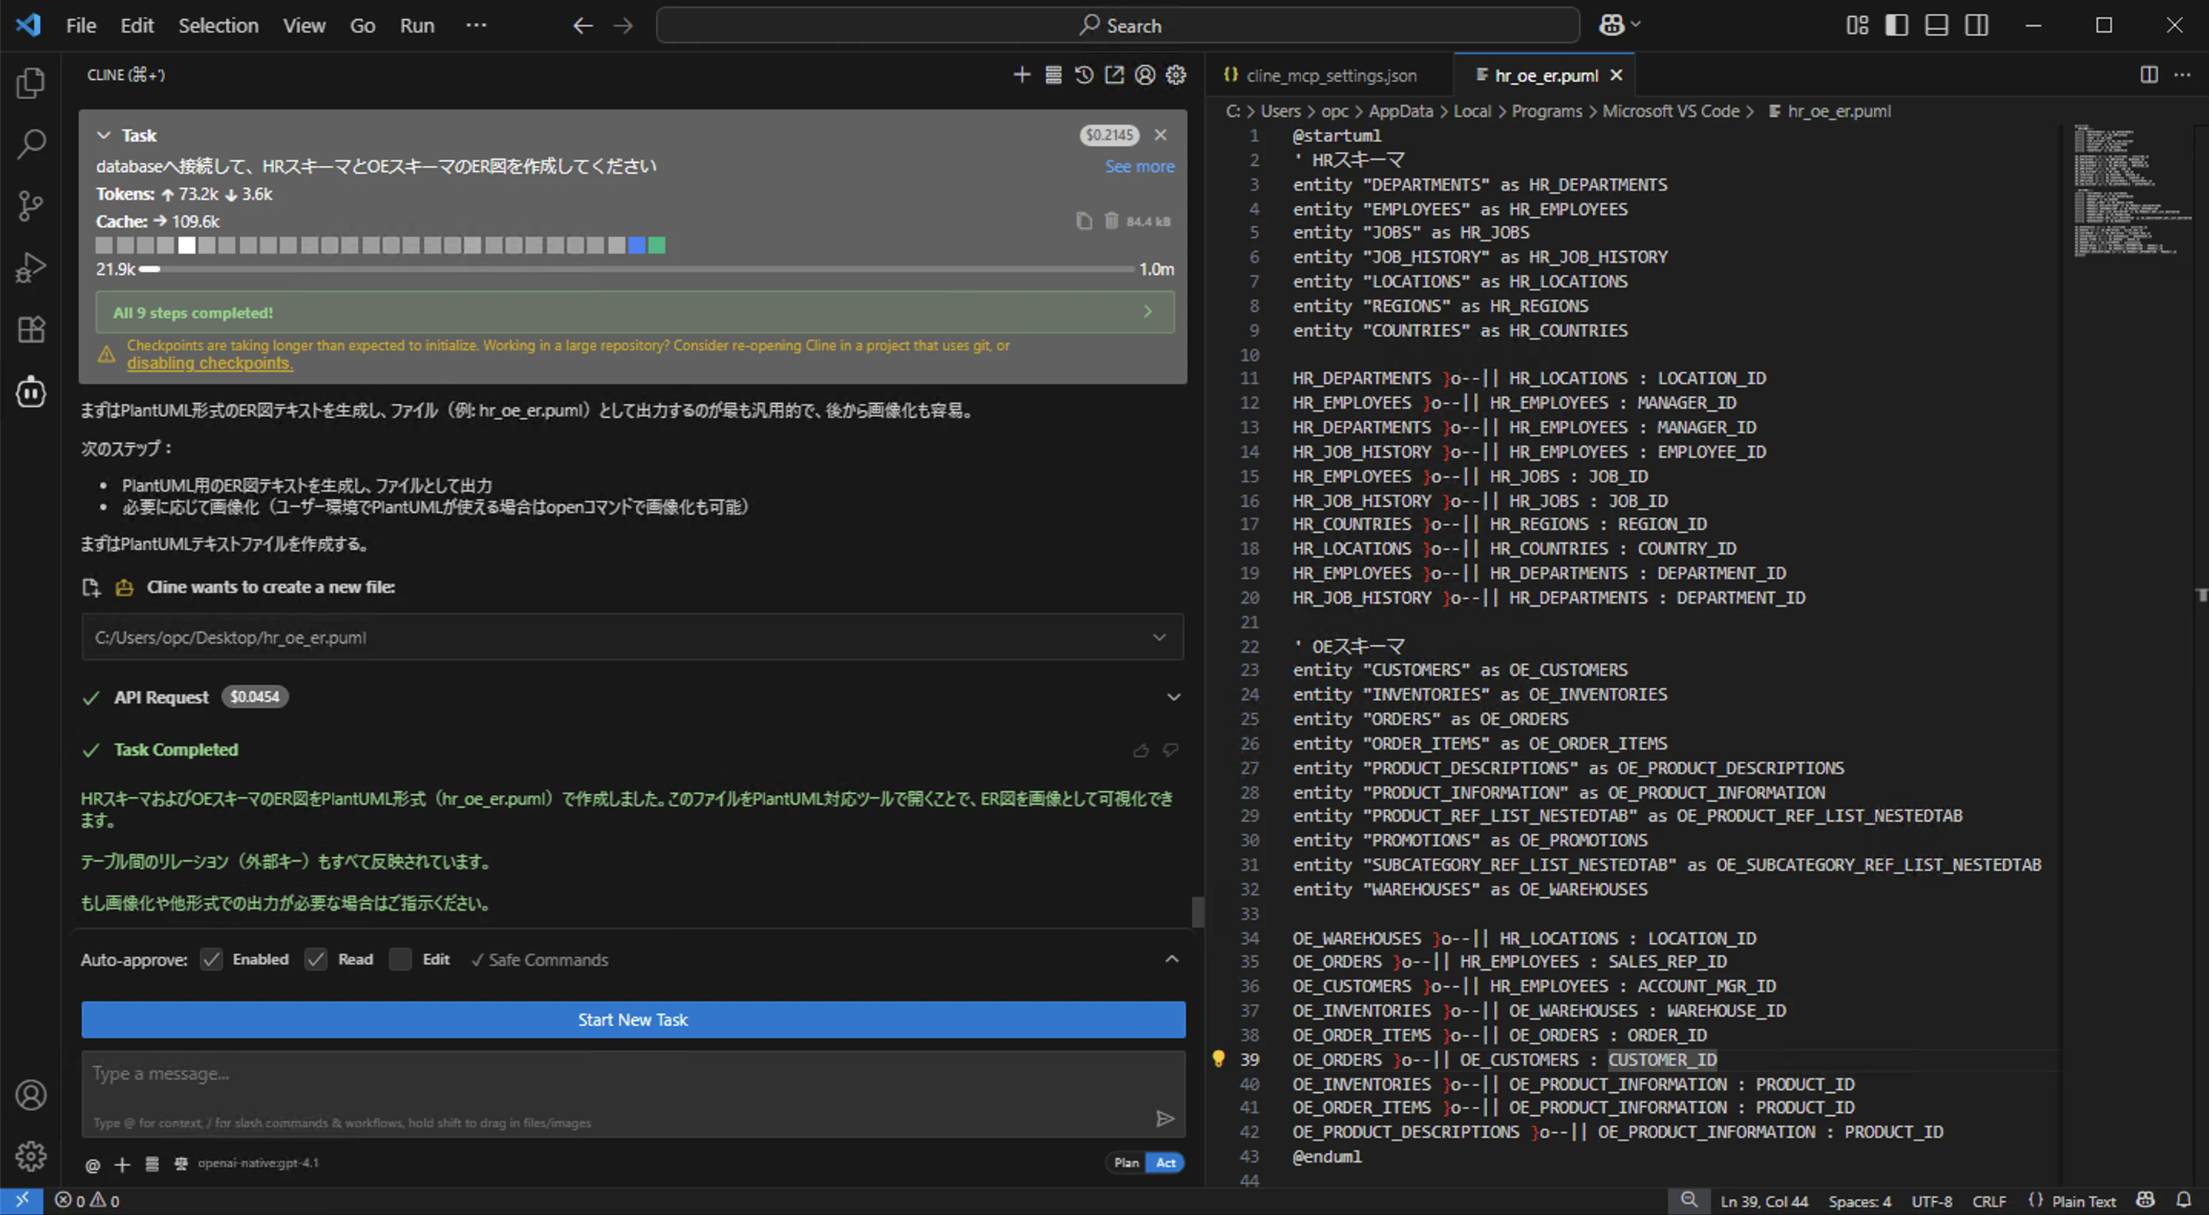Select the green checkpoint square in task timeline
This screenshot has width=2209, height=1215.
coord(657,246)
